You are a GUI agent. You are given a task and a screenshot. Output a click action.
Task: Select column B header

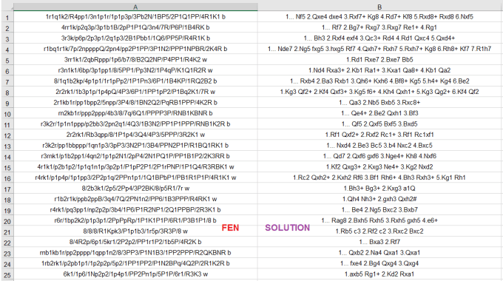(379, 7)
